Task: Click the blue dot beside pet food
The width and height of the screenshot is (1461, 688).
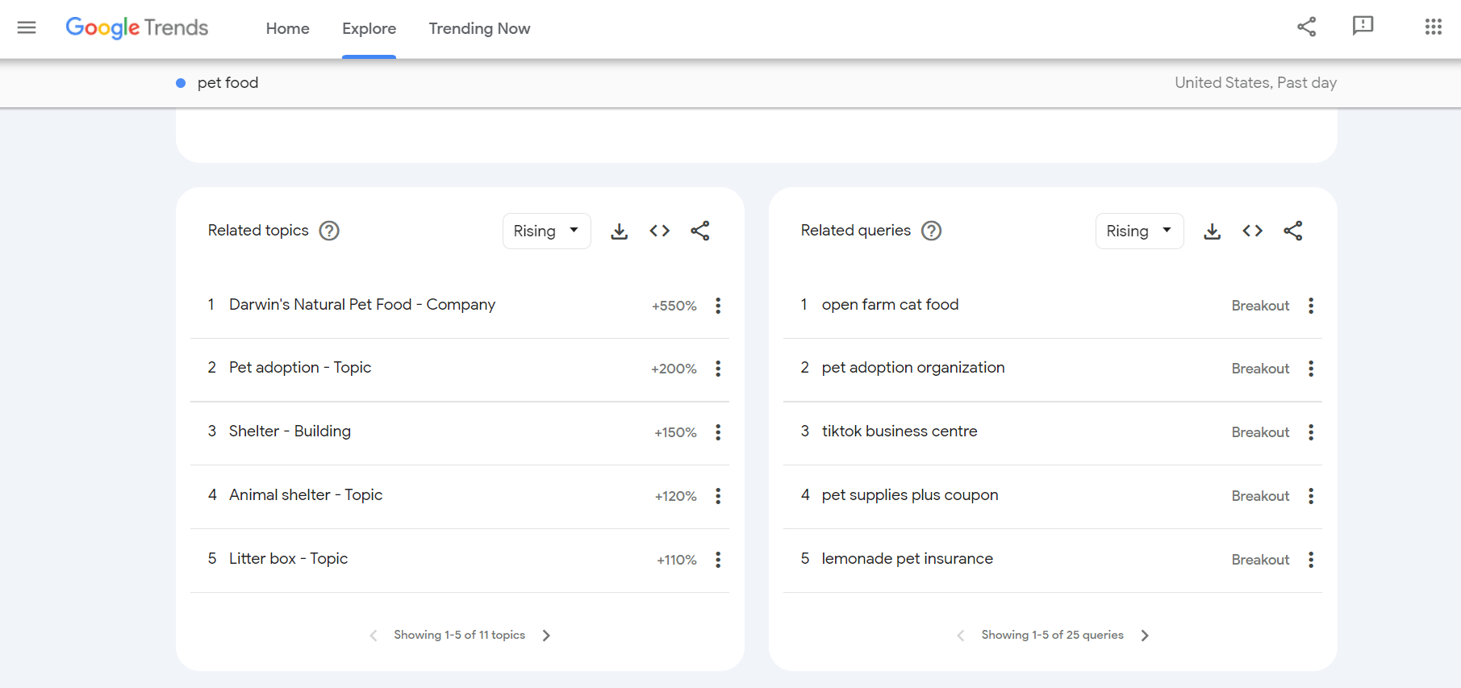Action: click(x=181, y=83)
